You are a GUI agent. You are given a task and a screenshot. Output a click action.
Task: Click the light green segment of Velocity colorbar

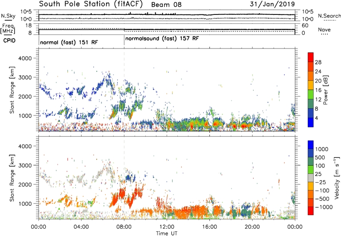[311, 170]
